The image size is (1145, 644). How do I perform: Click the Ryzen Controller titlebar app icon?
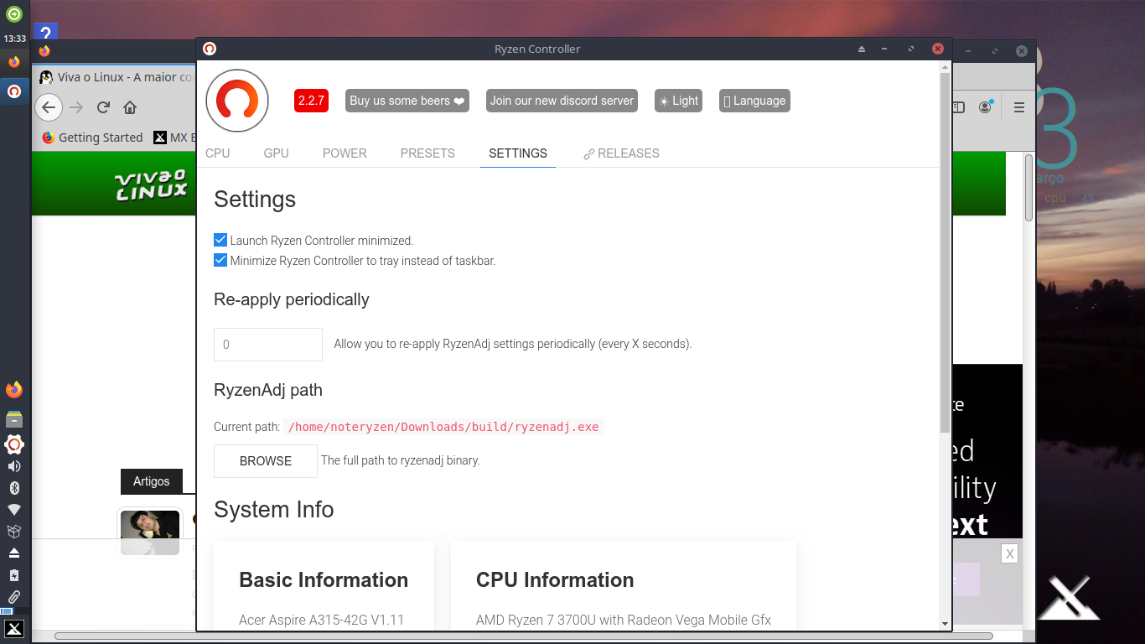(210, 49)
